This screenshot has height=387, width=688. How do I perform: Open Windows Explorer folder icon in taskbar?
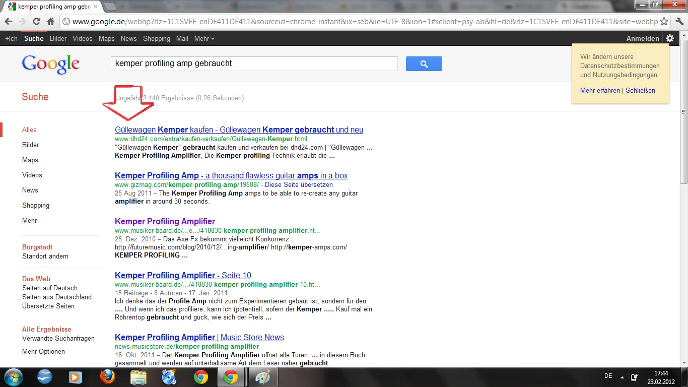138,377
